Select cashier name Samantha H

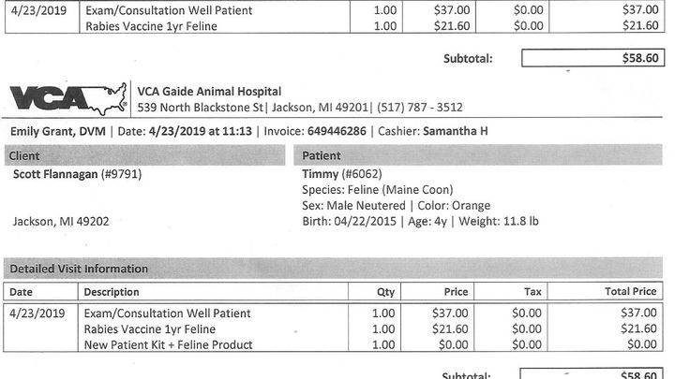[x=456, y=131]
